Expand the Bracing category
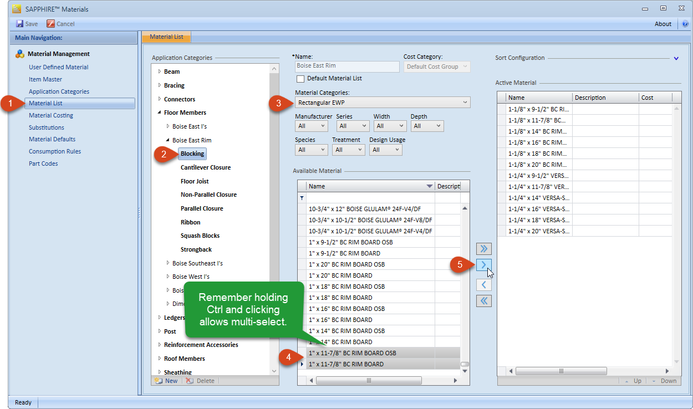Viewport: 693px width, 409px height. click(x=160, y=85)
